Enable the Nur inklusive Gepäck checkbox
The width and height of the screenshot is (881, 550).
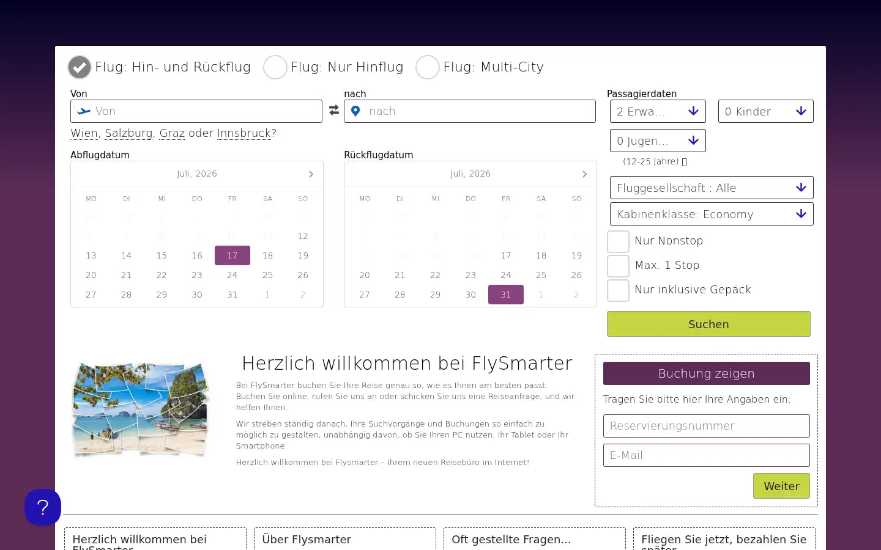pyautogui.click(x=618, y=290)
